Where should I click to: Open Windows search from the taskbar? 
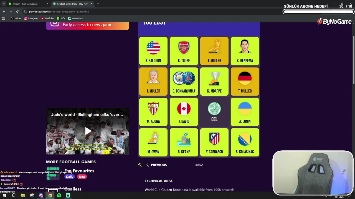13,195
